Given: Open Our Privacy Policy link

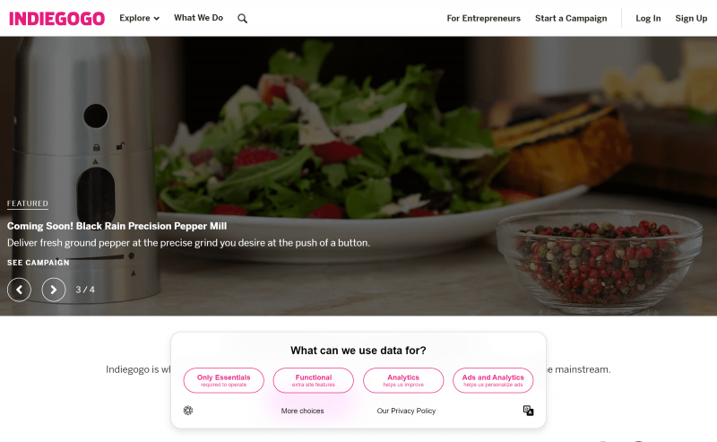Looking at the screenshot, I should click(406, 411).
